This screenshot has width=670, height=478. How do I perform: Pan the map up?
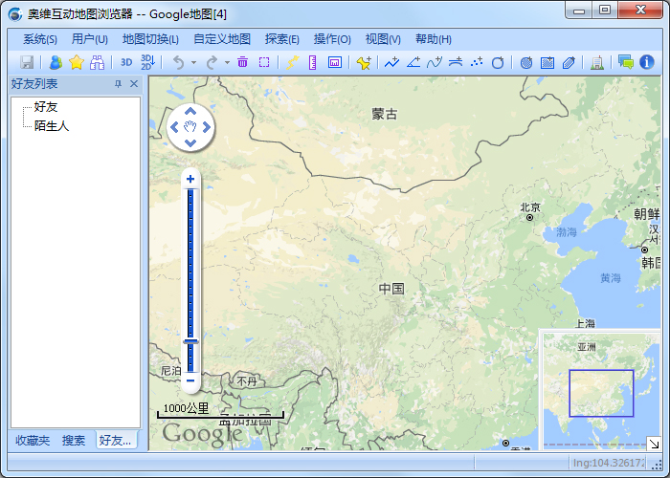point(190,112)
